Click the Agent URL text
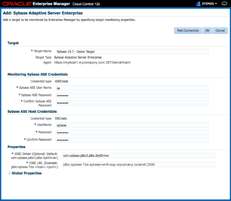 pos(92,63)
